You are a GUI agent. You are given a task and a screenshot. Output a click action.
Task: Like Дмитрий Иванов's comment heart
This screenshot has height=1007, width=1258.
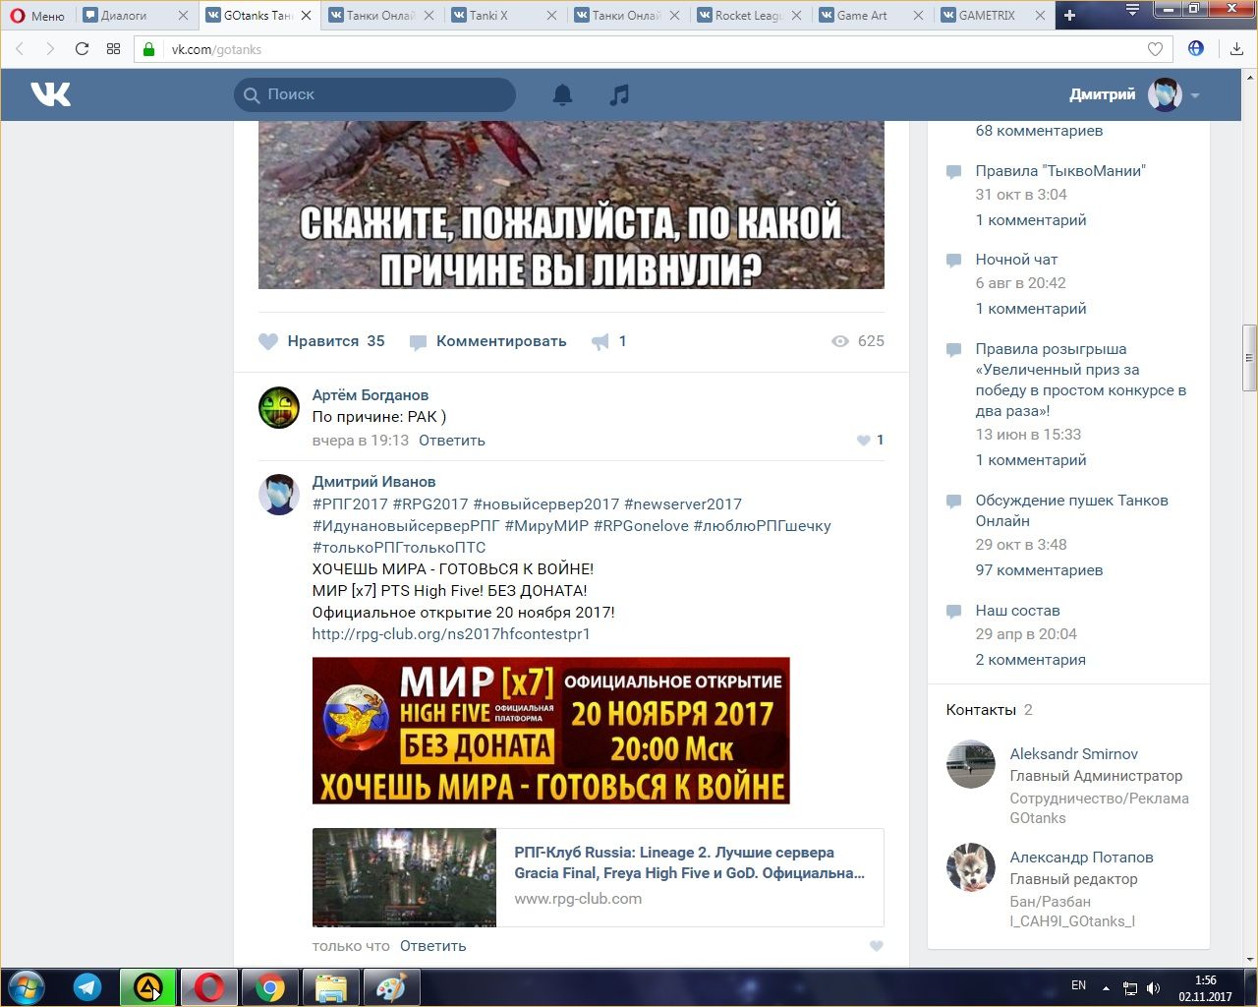pos(877,946)
